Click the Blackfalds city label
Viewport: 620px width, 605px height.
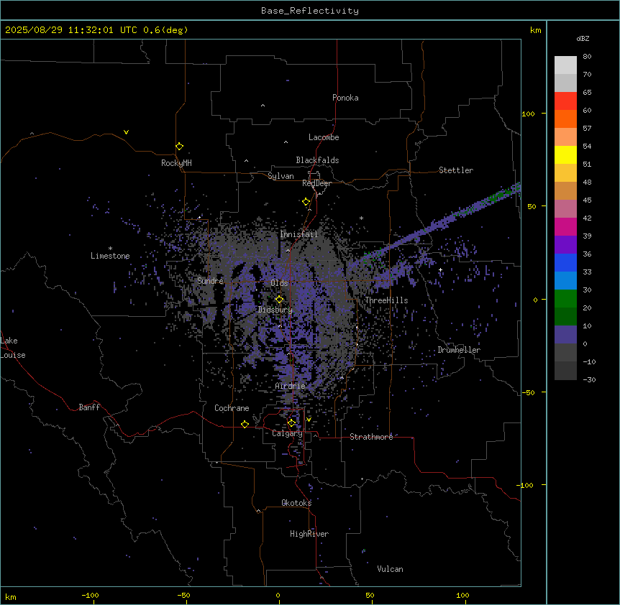317,160
